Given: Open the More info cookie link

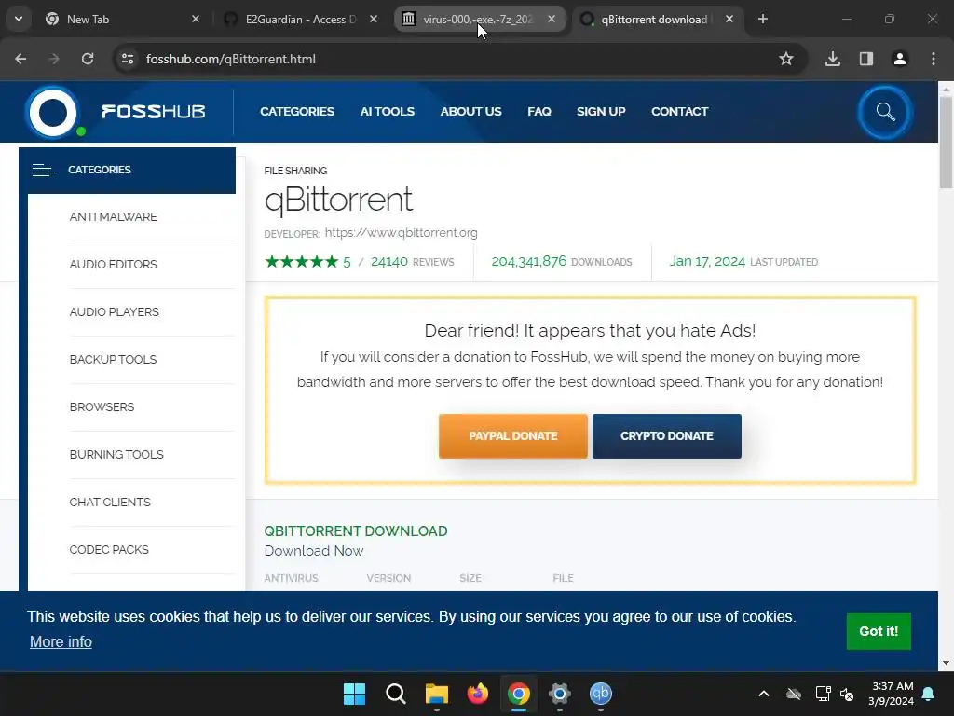Looking at the screenshot, I should click(61, 641).
